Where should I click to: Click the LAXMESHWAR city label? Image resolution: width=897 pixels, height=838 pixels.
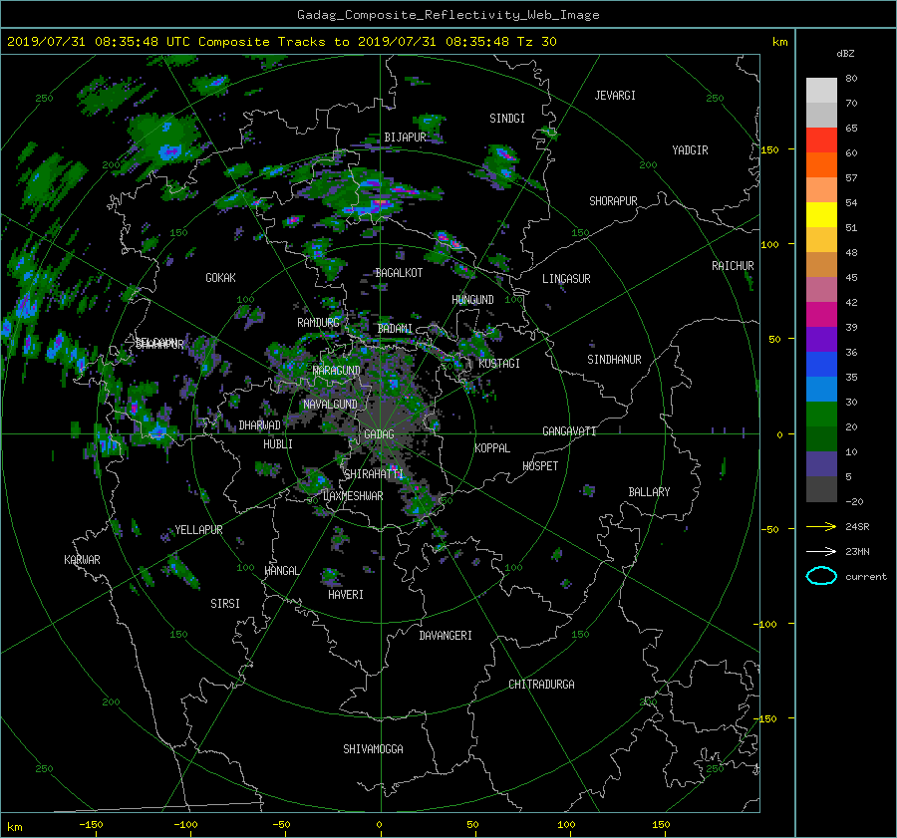353,496
